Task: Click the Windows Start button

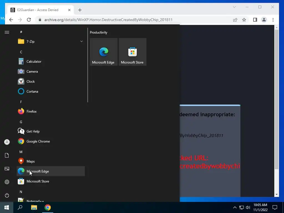Action: 7,207
